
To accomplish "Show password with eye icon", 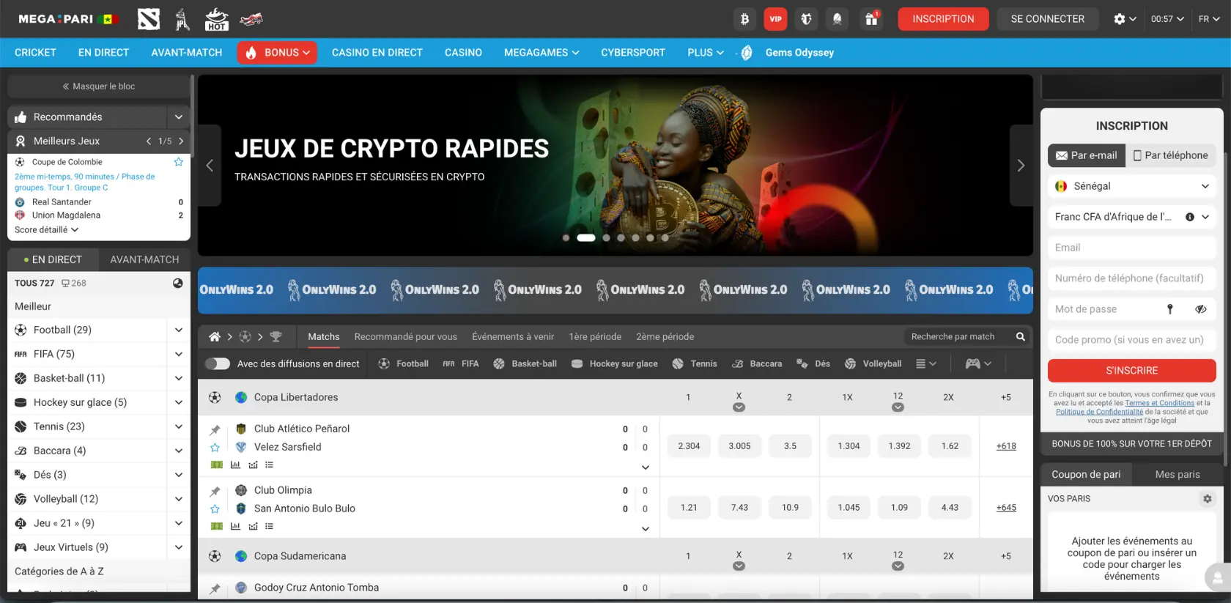I will pyautogui.click(x=1200, y=309).
